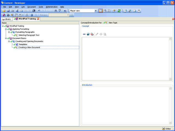
Task: Close the Concept pane with red X
Action: click(x=173, y=19)
